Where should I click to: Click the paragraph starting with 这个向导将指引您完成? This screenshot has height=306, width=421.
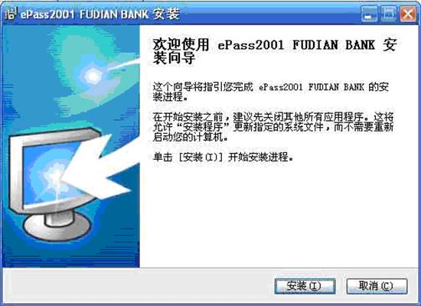tap(271, 92)
